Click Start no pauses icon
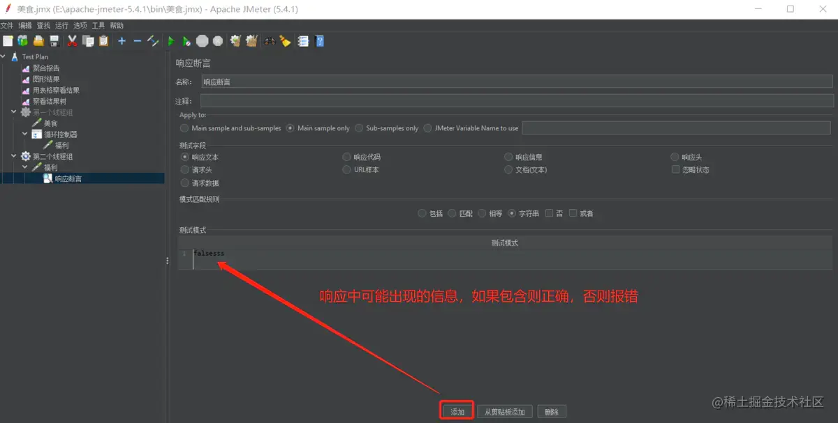The image size is (838, 423). coord(186,41)
